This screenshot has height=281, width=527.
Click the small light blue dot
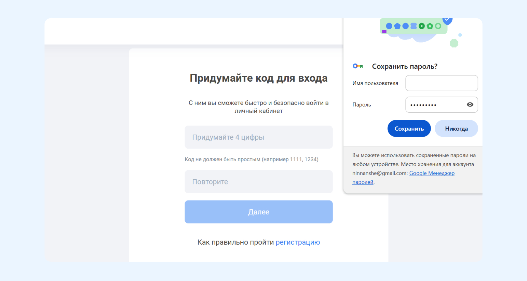(460, 35)
